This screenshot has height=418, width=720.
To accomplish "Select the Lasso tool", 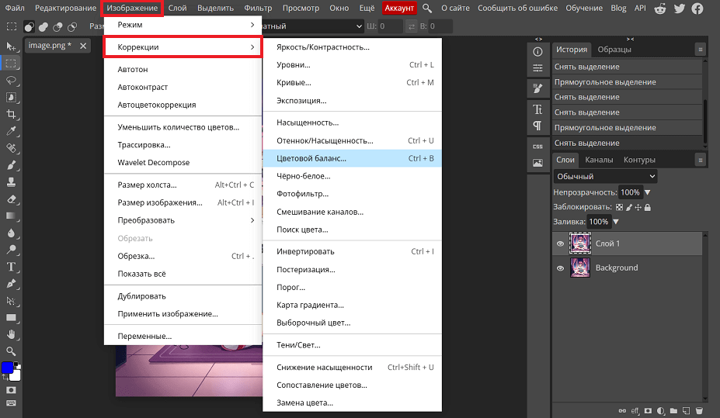I will click(x=12, y=80).
